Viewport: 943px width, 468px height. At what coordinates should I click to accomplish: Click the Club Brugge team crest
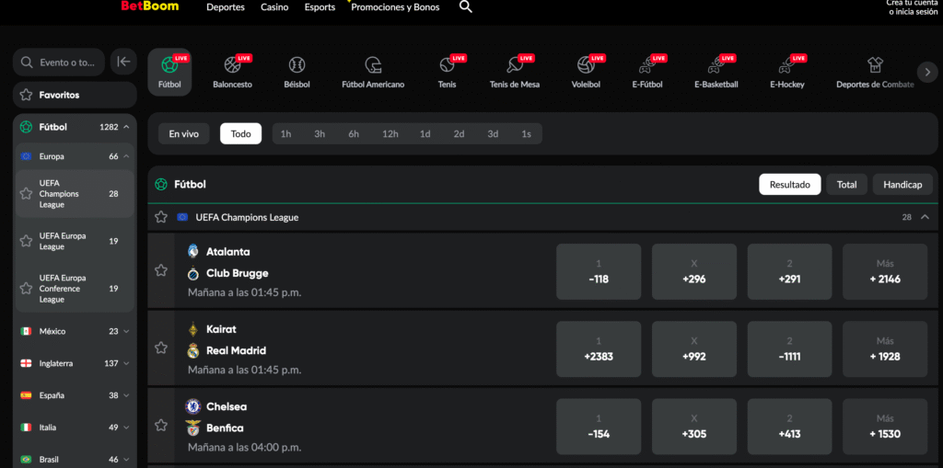[x=193, y=273]
